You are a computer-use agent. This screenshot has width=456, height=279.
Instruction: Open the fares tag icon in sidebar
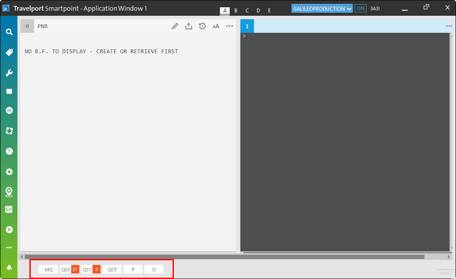(9, 52)
